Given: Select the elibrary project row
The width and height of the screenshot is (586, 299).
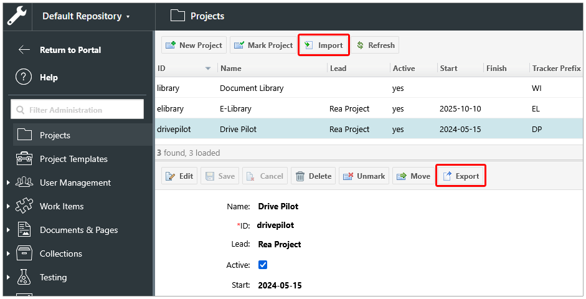Looking at the screenshot, I should (x=369, y=109).
